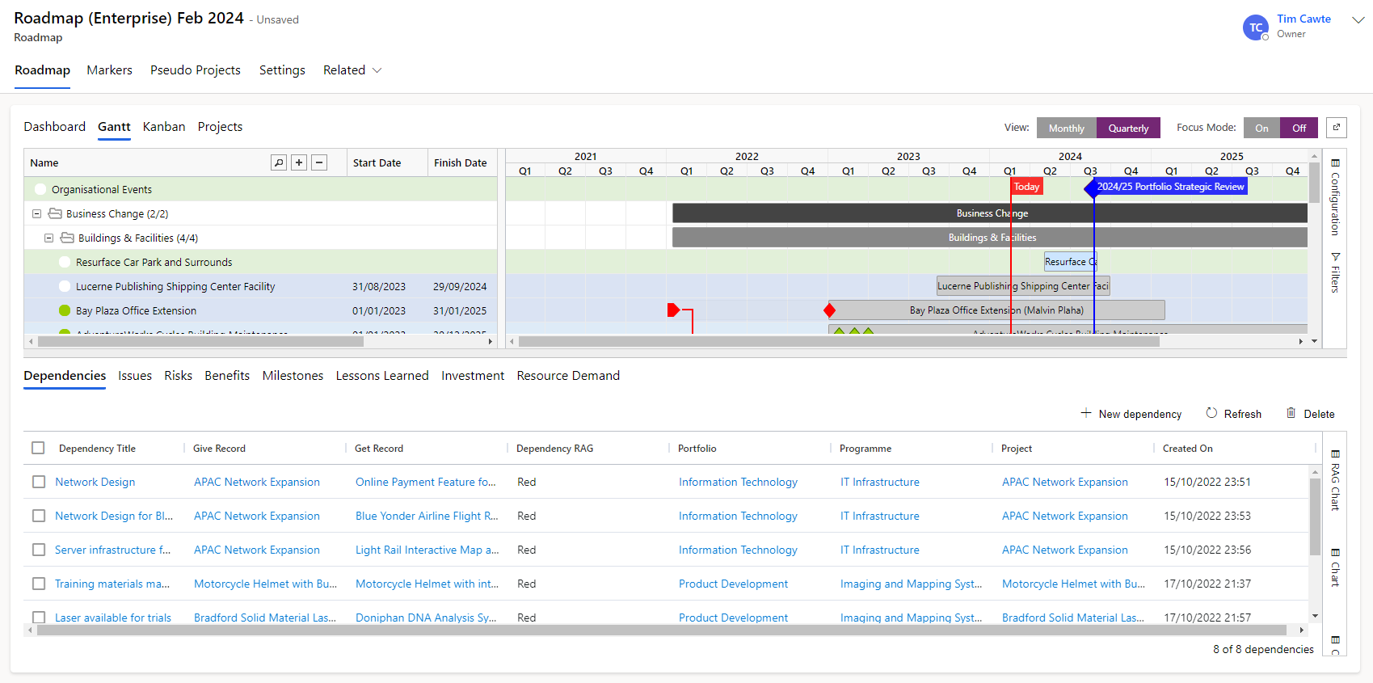Image resolution: width=1373 pixels, height=683 pixels.
Task: Click the Finish Date column header
Action: point(461,162)
